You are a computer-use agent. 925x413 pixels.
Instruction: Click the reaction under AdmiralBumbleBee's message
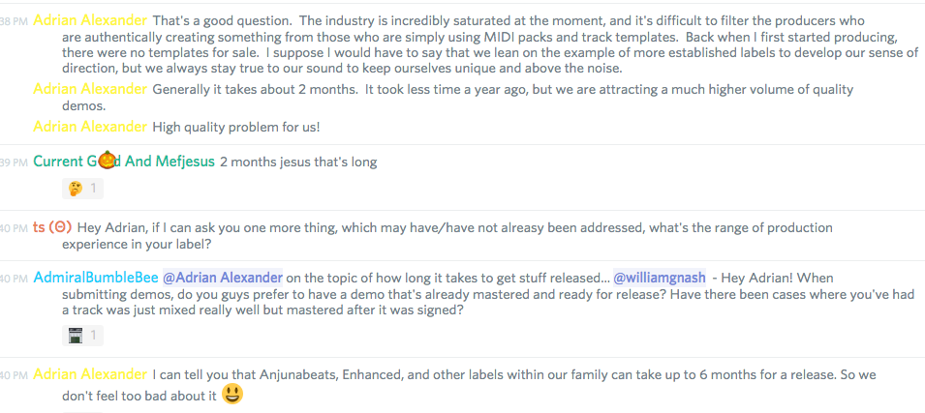81,336
